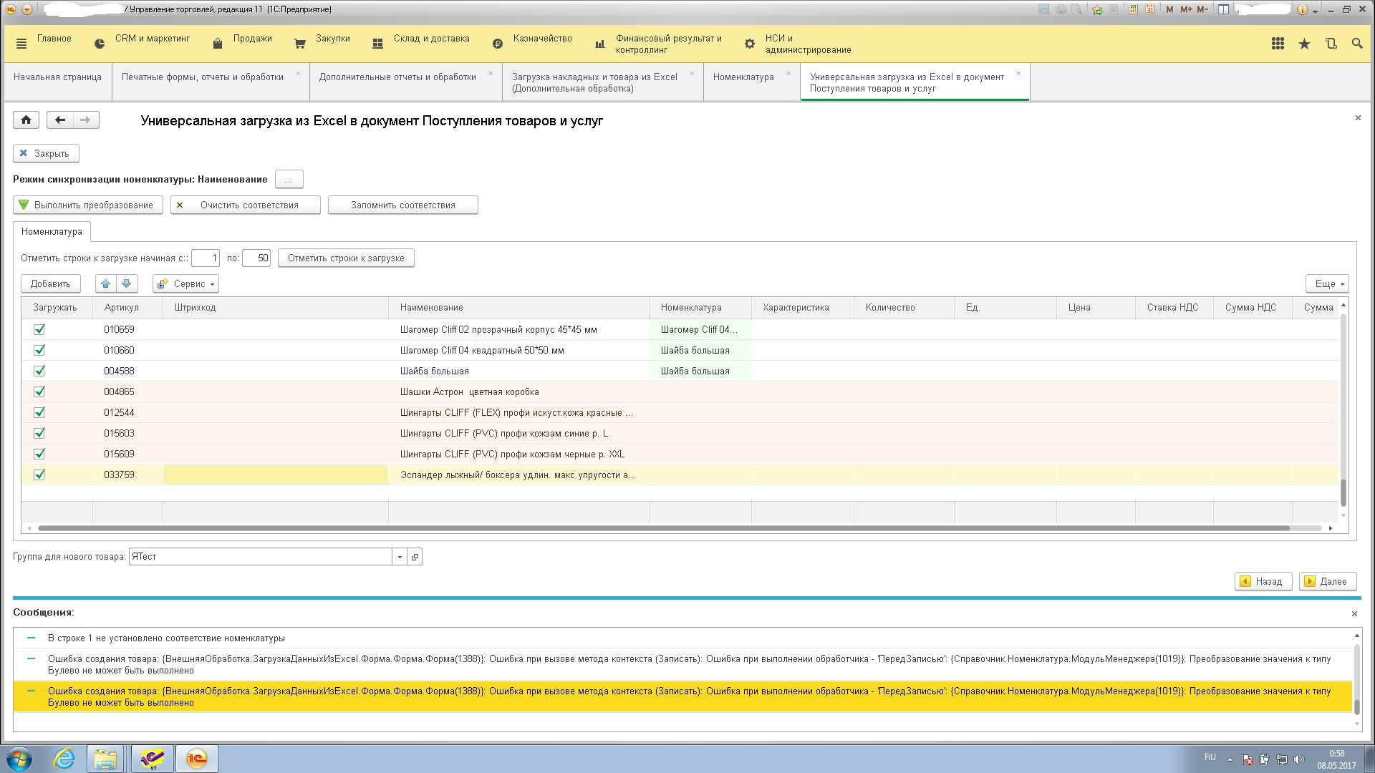The image size is (1375, 773).
Task: Move row up with blue arrow
Action: 106,284
